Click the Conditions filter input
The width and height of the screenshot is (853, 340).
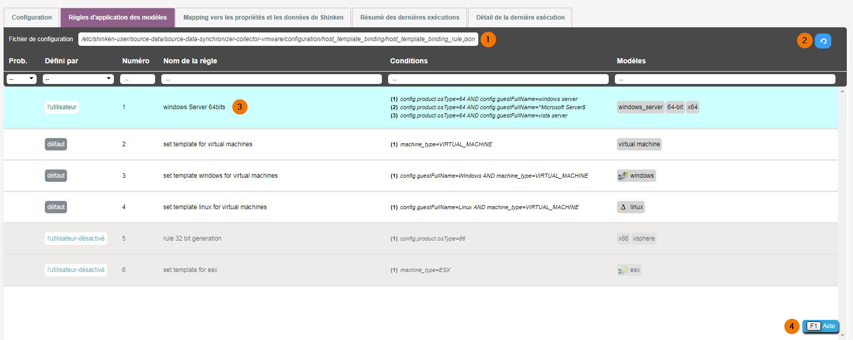(498, 79)
